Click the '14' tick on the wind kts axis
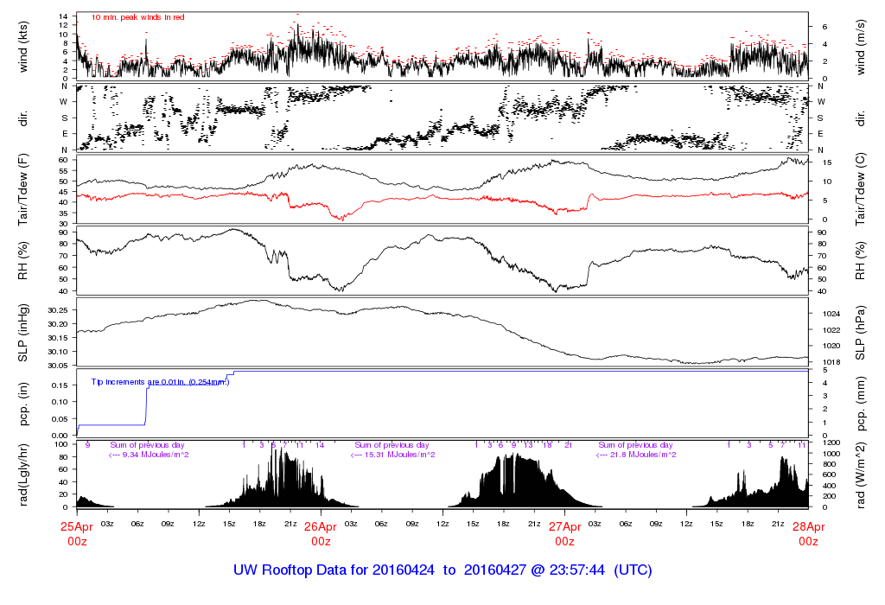This screenshot has height=605, width=885. pyautogui.click(x=63, y=16)
